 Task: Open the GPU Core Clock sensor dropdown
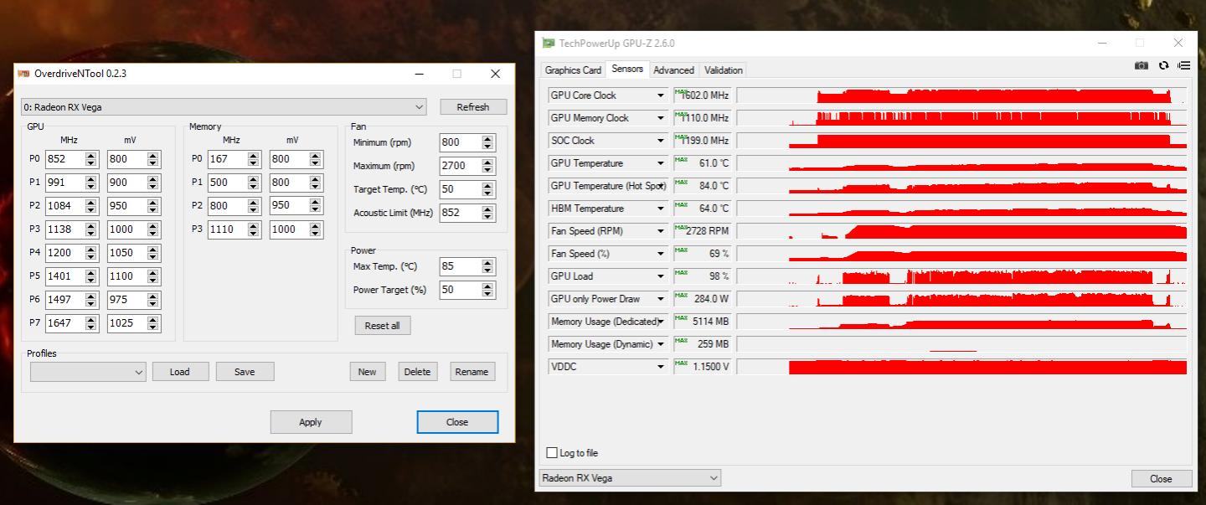[x=660, y=95]
